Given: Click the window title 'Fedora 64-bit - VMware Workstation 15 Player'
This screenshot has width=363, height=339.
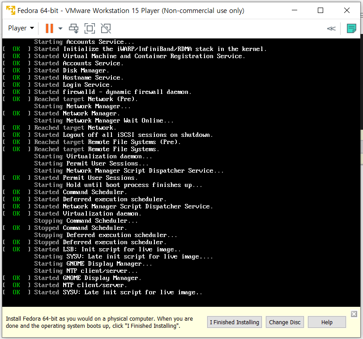Looking at the screenshot, I should tap(131, 11).
